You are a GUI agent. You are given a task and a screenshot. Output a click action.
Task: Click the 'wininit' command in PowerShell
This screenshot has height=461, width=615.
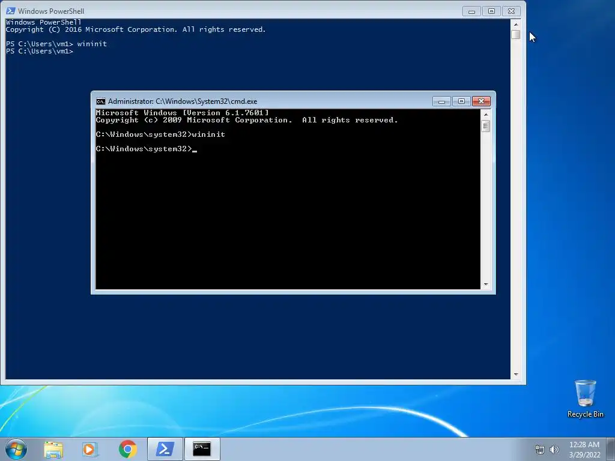coord(92,44)
